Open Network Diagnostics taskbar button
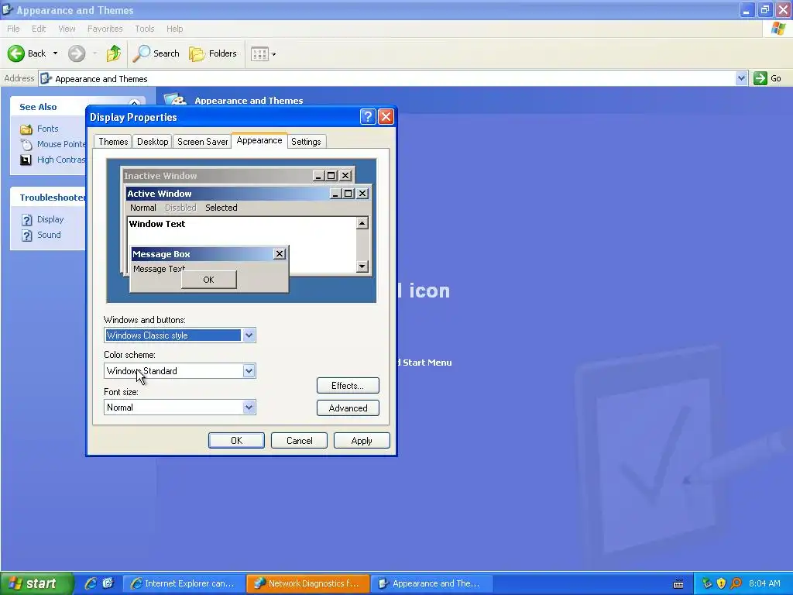 point(307,583)
